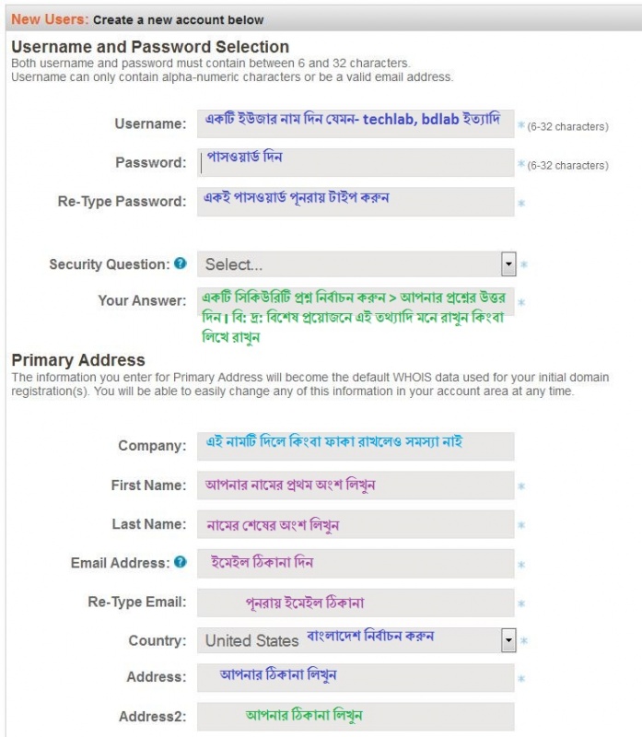Click the Re-Type Password field
This screenshot has height=737, width=642.
coord(355,202)
